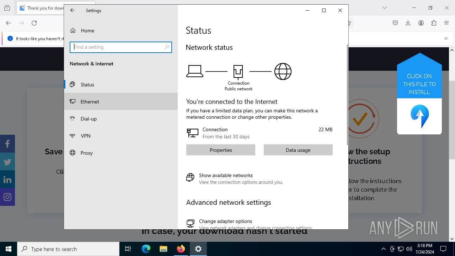
Task: Click the Facebook share icon on webpage
Action: [x=7, y=144]
